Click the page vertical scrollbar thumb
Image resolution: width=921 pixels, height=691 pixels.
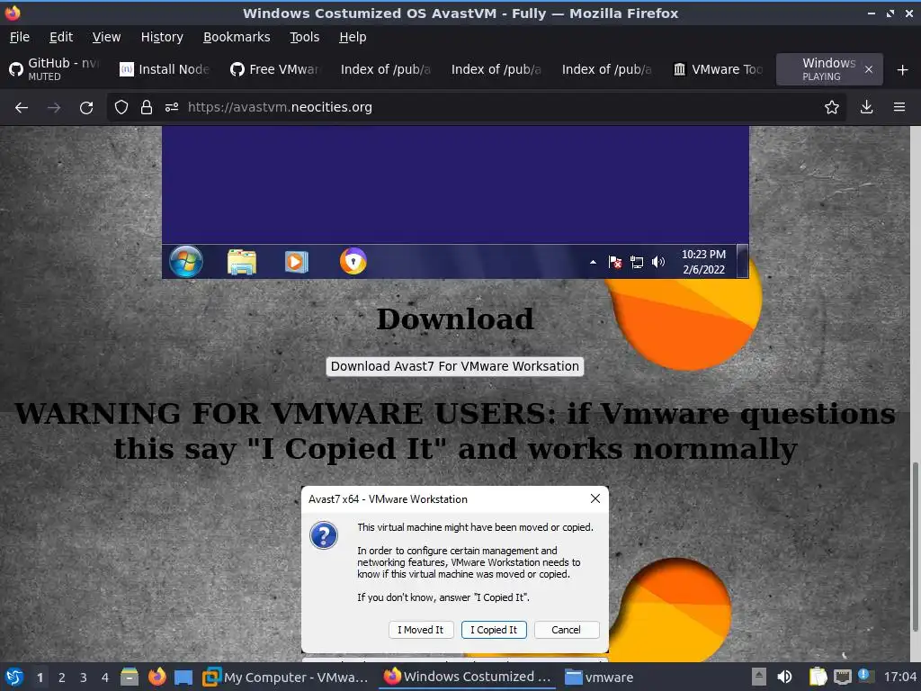(x=915, y=546)
